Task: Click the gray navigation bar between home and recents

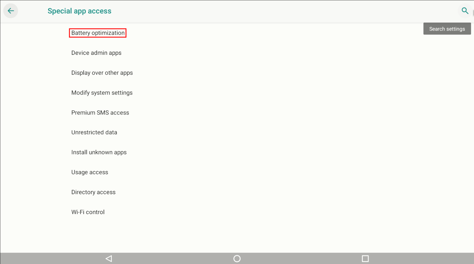Action: point(301,259)
